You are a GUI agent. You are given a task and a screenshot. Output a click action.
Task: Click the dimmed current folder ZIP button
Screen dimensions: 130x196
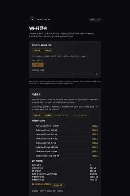pos(62,115)
